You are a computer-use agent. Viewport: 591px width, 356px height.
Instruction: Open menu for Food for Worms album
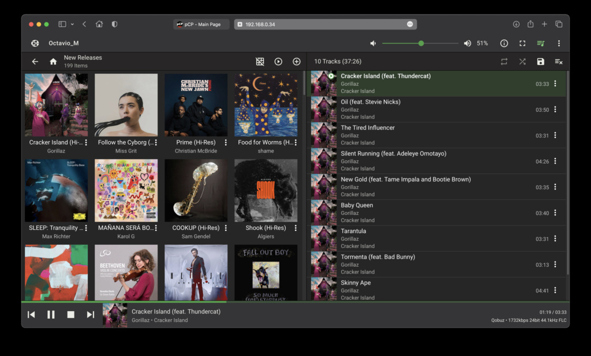295,142
